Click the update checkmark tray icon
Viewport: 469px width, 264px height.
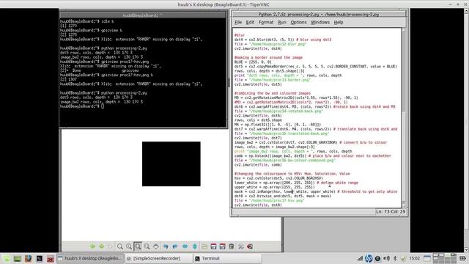403,258
